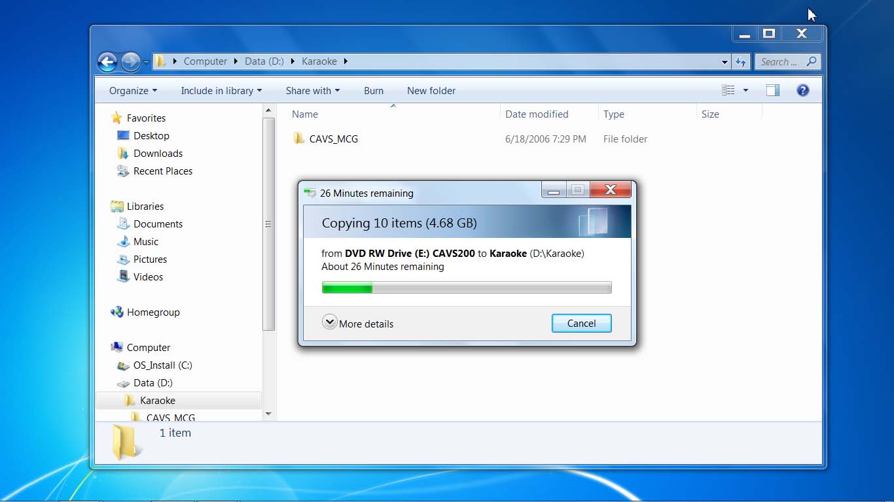Refresh the Karaoke folder view
The image size is (894, 502).
(740, 62)
